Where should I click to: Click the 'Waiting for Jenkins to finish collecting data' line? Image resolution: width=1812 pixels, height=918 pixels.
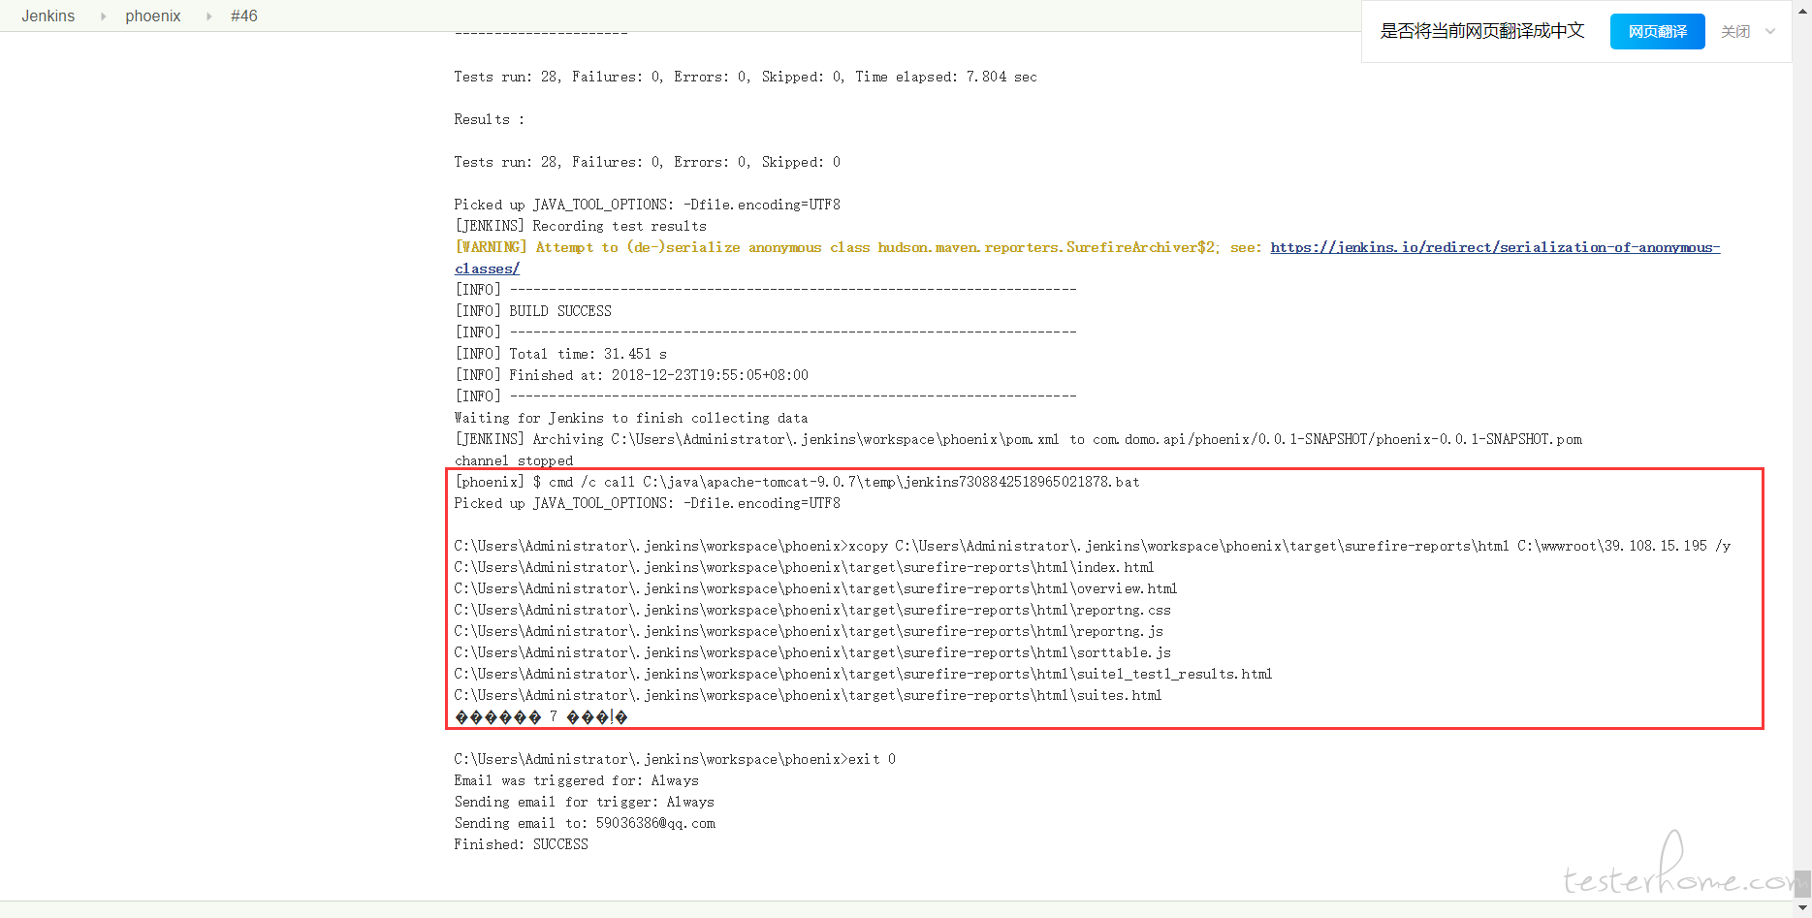tap(631, 418)
